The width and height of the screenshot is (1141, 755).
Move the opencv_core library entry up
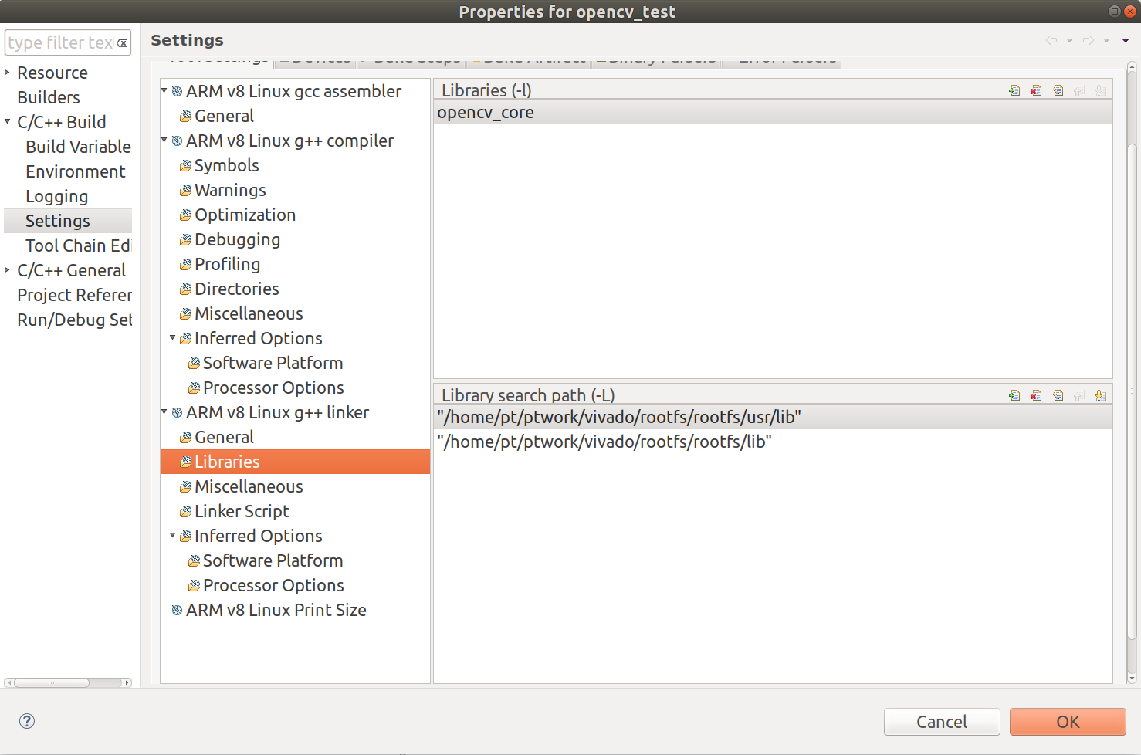coord(1079,90)
